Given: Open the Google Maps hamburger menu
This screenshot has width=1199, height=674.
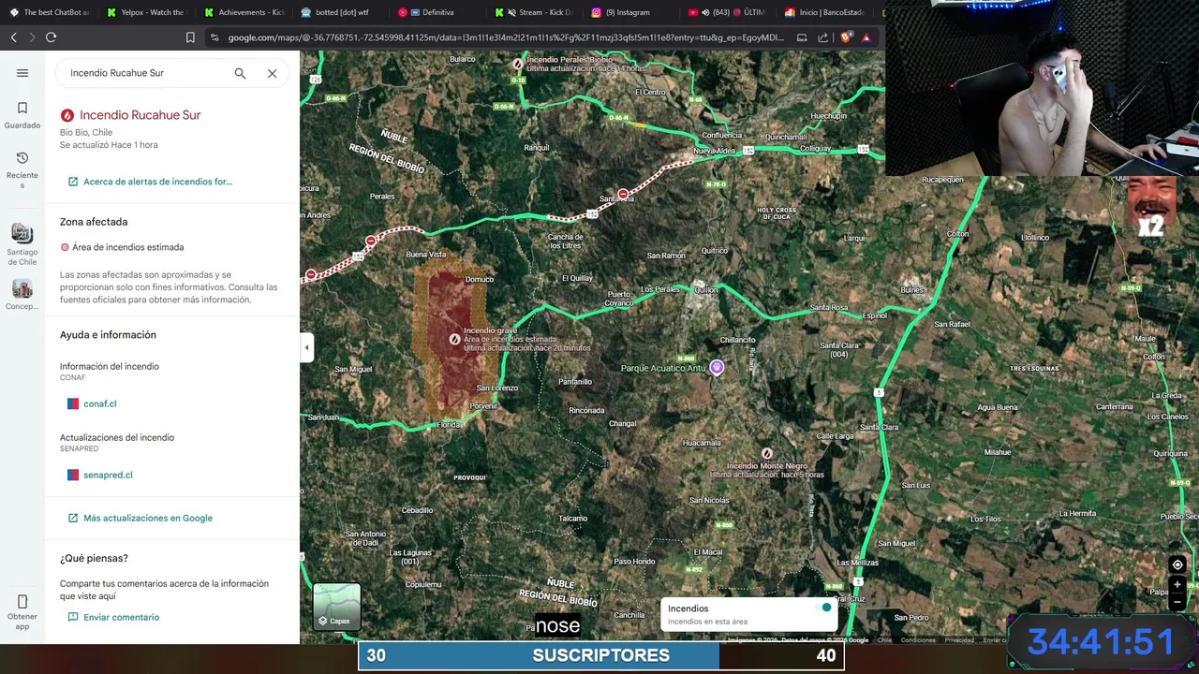Looking at the screenshot, I should (22, 73).
